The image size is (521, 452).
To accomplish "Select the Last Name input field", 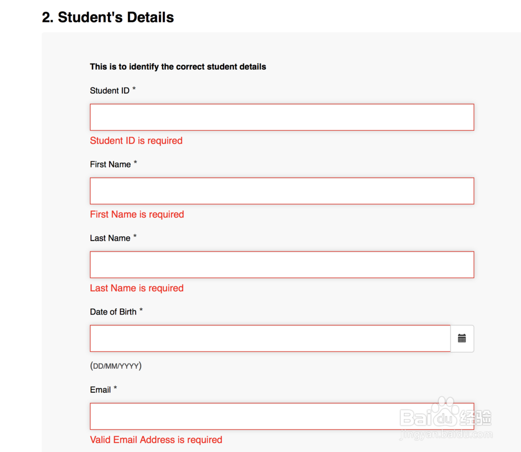I will click(281, 265).
